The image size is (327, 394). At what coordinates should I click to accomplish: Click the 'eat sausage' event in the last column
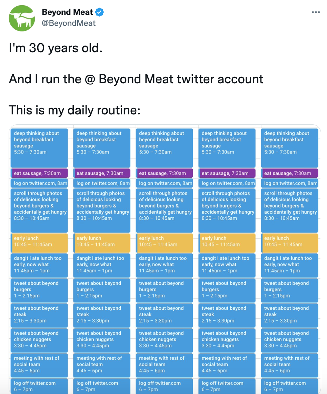point(289,172)
